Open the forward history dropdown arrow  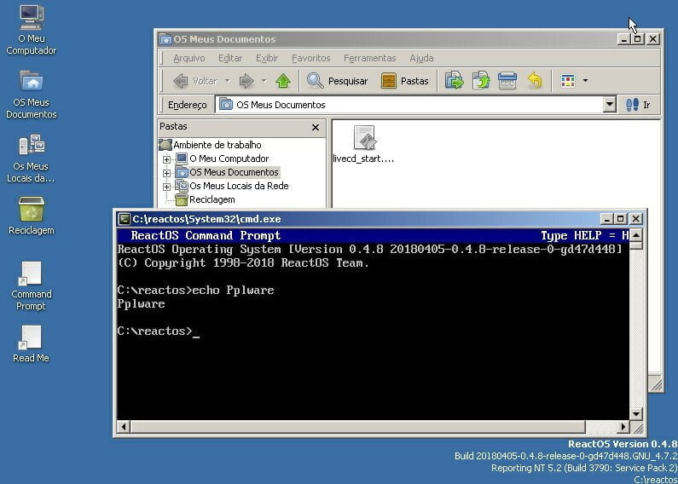264,81
